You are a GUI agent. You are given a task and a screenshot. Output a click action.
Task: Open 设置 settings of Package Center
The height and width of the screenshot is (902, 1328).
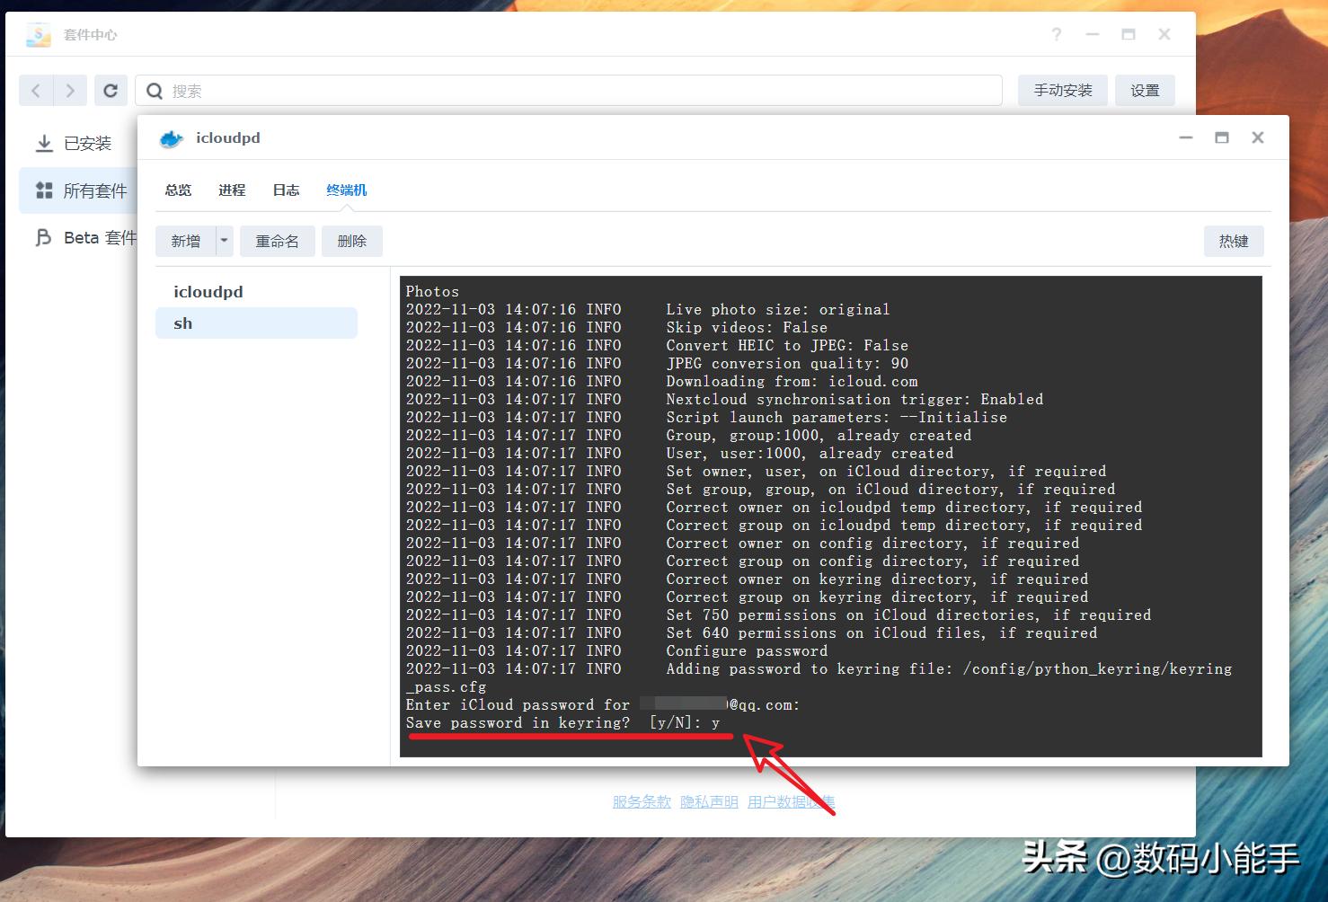(1145, 90)
